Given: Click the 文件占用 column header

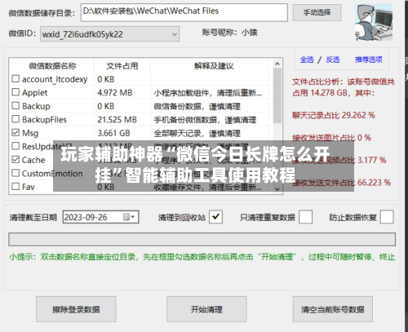Looking at the screenshot, I should click(x=122, y=66).
